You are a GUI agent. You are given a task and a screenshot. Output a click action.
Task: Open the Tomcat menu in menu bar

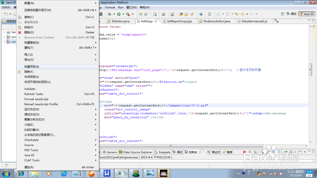pyautogui.click(x=110, y=7)
